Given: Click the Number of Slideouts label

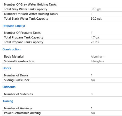Looking at the screenshot, I should click(18, 94).
